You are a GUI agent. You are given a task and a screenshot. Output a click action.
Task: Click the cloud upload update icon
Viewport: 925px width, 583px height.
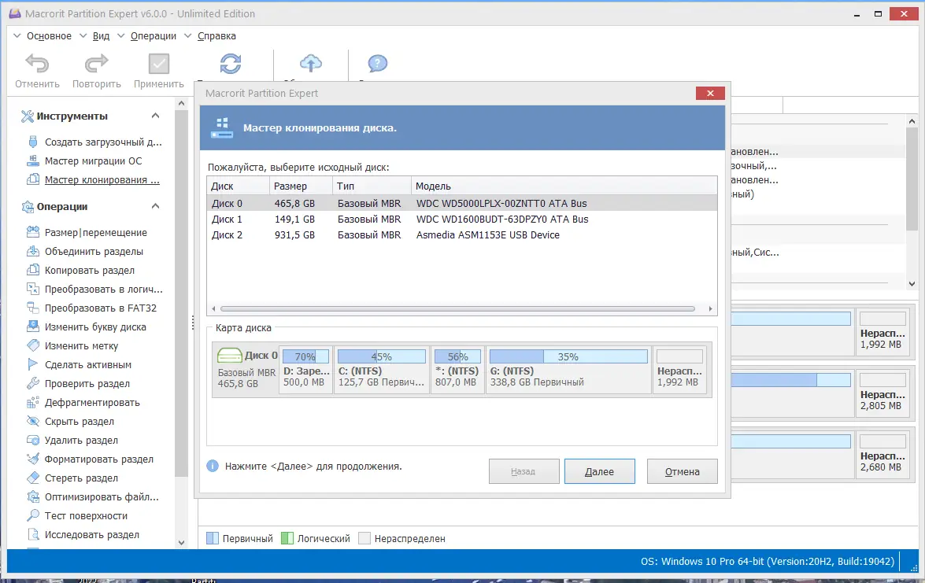click(311, 63)
